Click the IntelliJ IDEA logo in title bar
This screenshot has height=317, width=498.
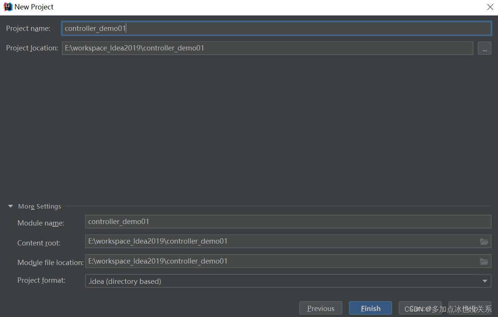coord(8,7)
